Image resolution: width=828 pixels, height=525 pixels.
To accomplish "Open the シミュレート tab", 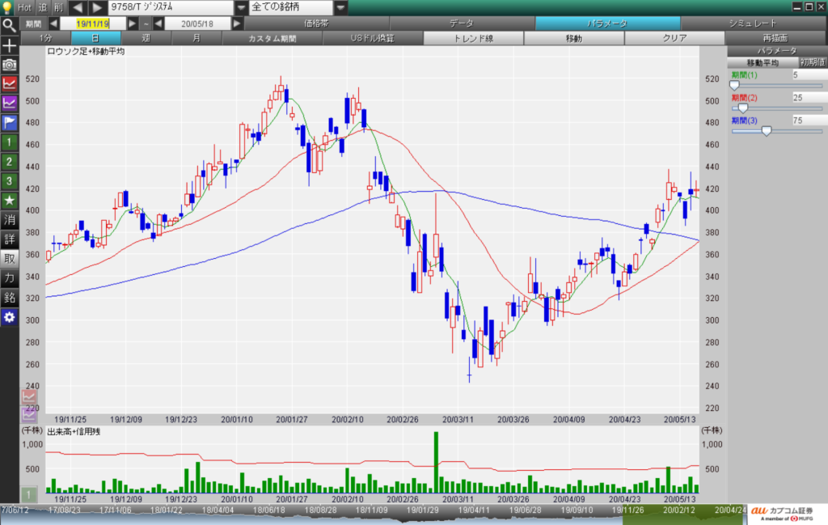I will pos(752,23).
